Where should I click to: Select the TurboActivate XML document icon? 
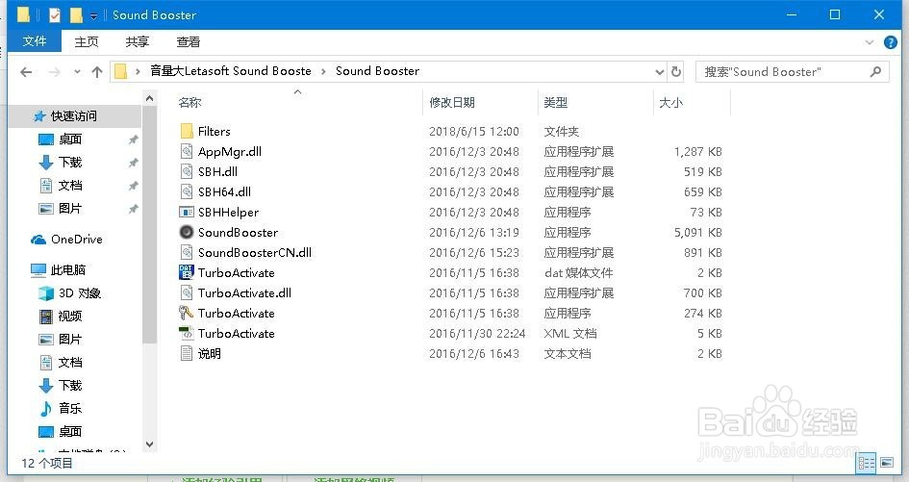[x=186, y=334]
